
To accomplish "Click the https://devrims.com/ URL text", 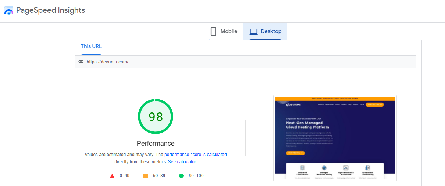I will 107,62.
